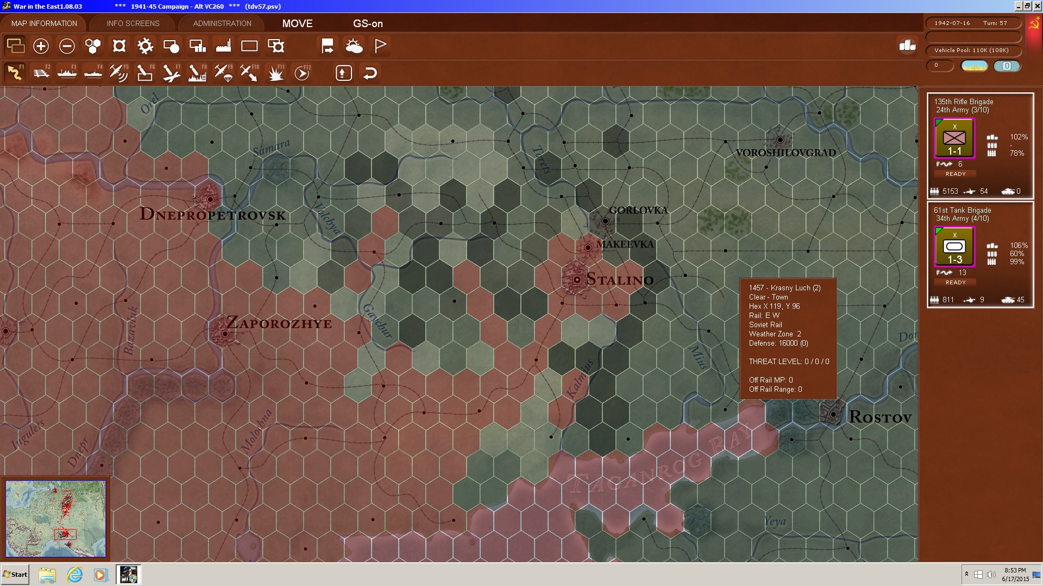Click the GS-on ground support label

(x=368, y=23)
